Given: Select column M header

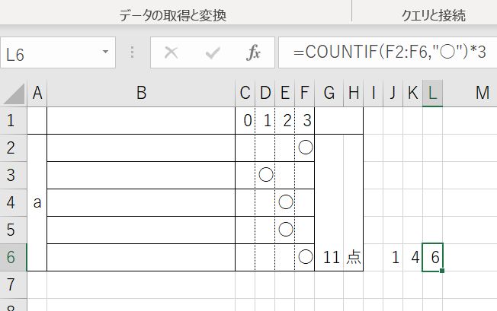Looking at the screenshot, I should [x=482, y=94].
